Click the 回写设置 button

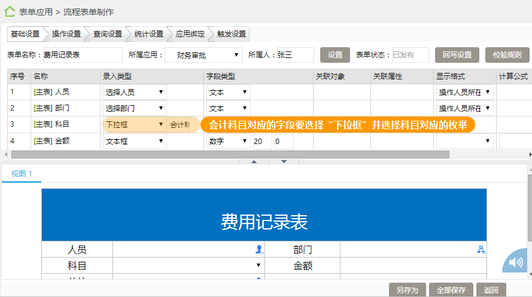pos(457,55)
